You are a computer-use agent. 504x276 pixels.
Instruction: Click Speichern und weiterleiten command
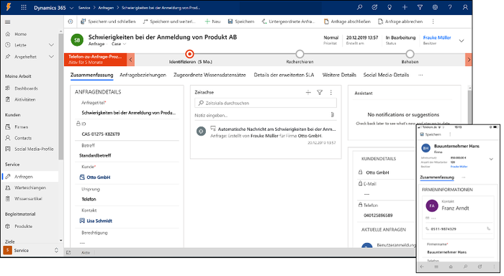coord(169,22)
